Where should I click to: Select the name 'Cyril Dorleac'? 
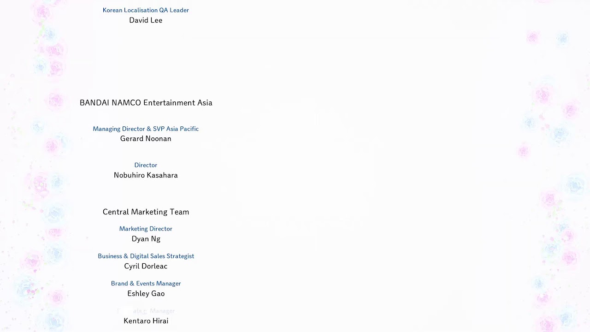pyautogui.click(x=146, y=266)
